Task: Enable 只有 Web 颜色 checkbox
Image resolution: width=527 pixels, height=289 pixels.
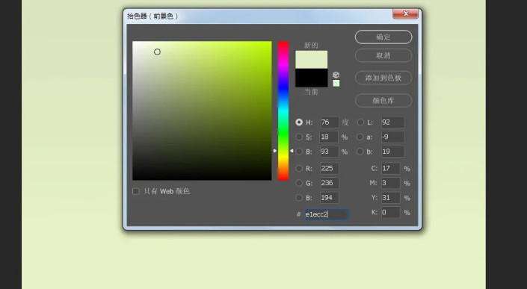Action: coord(136,191)
